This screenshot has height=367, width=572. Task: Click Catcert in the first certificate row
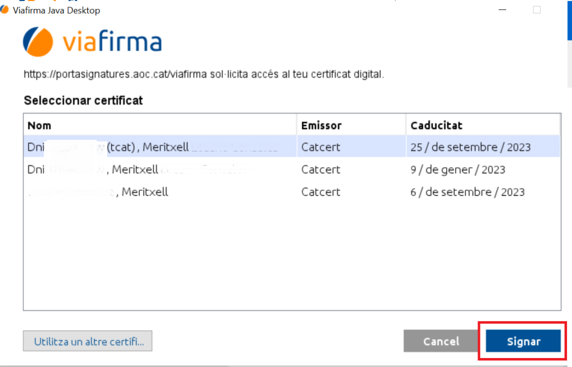[x=321, y=147]
